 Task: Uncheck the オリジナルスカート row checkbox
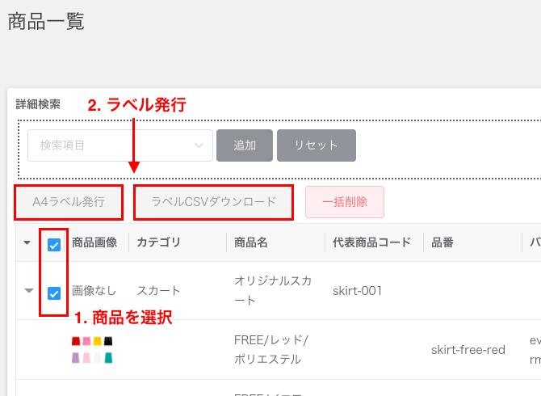54,293
